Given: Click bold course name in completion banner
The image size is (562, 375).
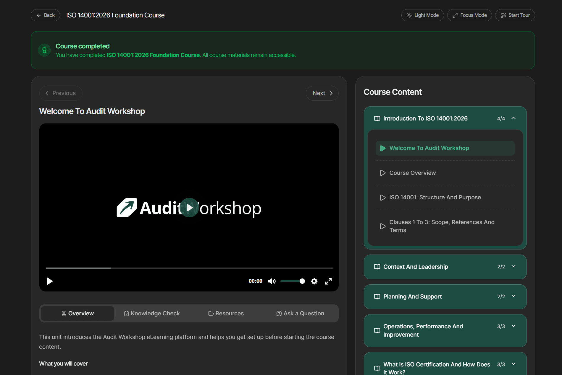Looking at the screenshot, I should pyautogui.click(x=154, y=55).
